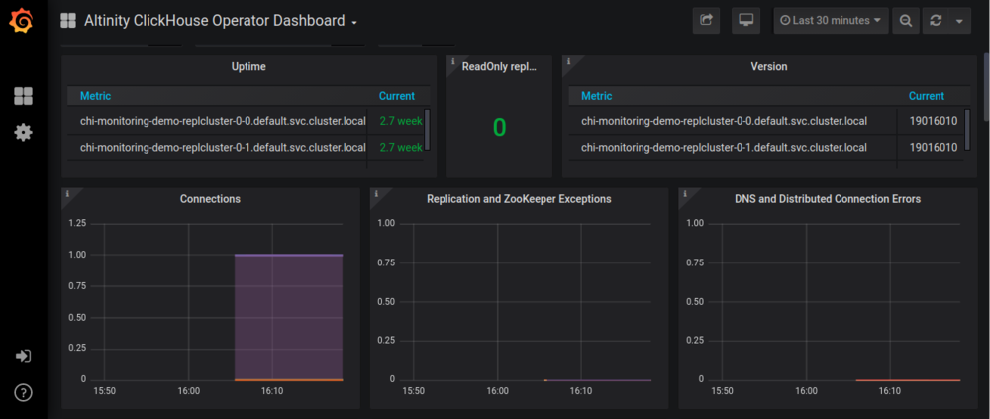Open the Connections panel title menu

[x=210, y=199]
